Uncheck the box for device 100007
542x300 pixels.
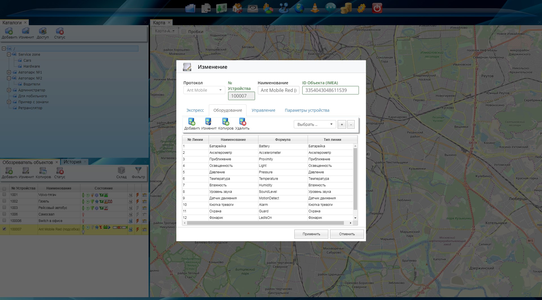(4, 229)
